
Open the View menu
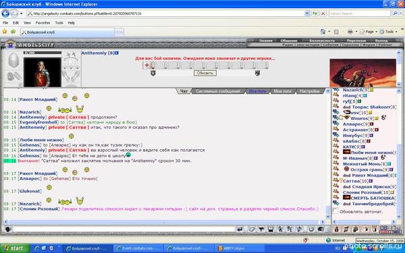pos(27,23)
